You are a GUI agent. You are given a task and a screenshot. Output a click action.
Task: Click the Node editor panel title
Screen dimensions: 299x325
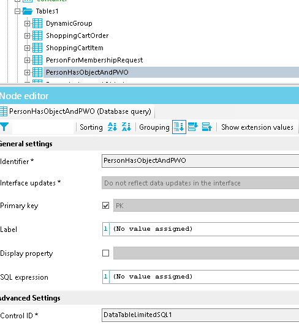pyautogui.click(x=24, y=96)
